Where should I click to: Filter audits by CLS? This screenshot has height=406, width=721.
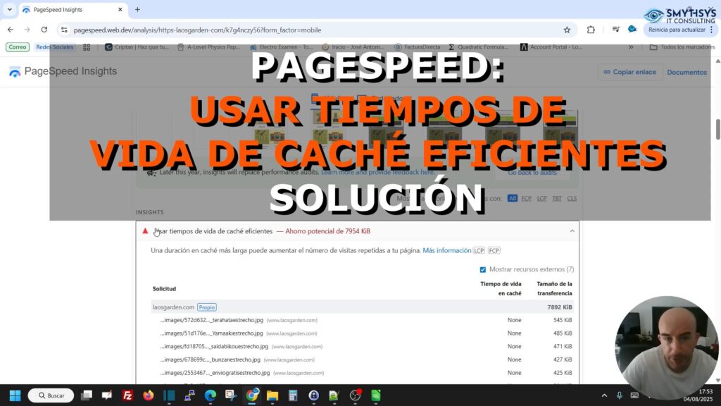click(572, 198)
